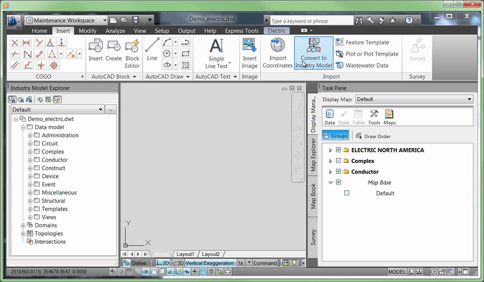Open the Display Map dropdown

click(414, 99)
